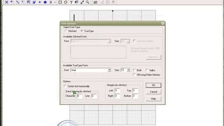Check Center text horizontally
This screenshot has width=224, height=126.
(65, 86)
